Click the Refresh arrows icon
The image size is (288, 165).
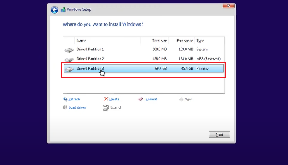pos(65,99)
